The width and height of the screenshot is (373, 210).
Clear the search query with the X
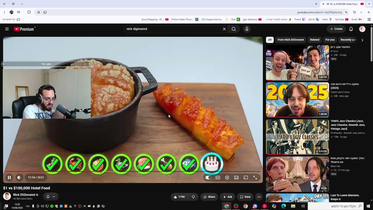[x=224, y=29]
